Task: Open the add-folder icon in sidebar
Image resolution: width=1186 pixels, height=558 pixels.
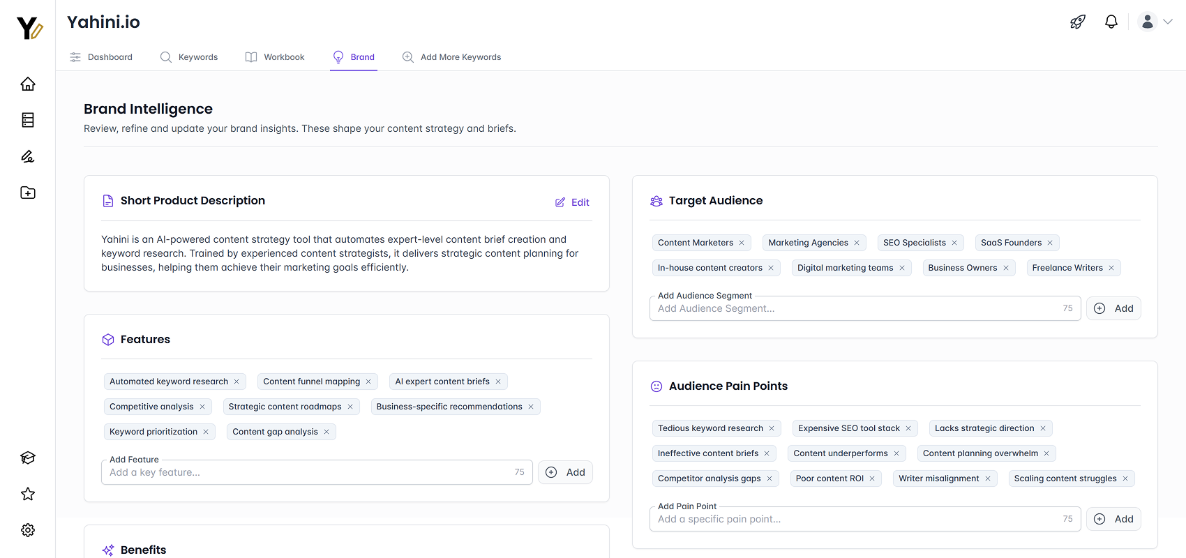Action: point(28,193)
